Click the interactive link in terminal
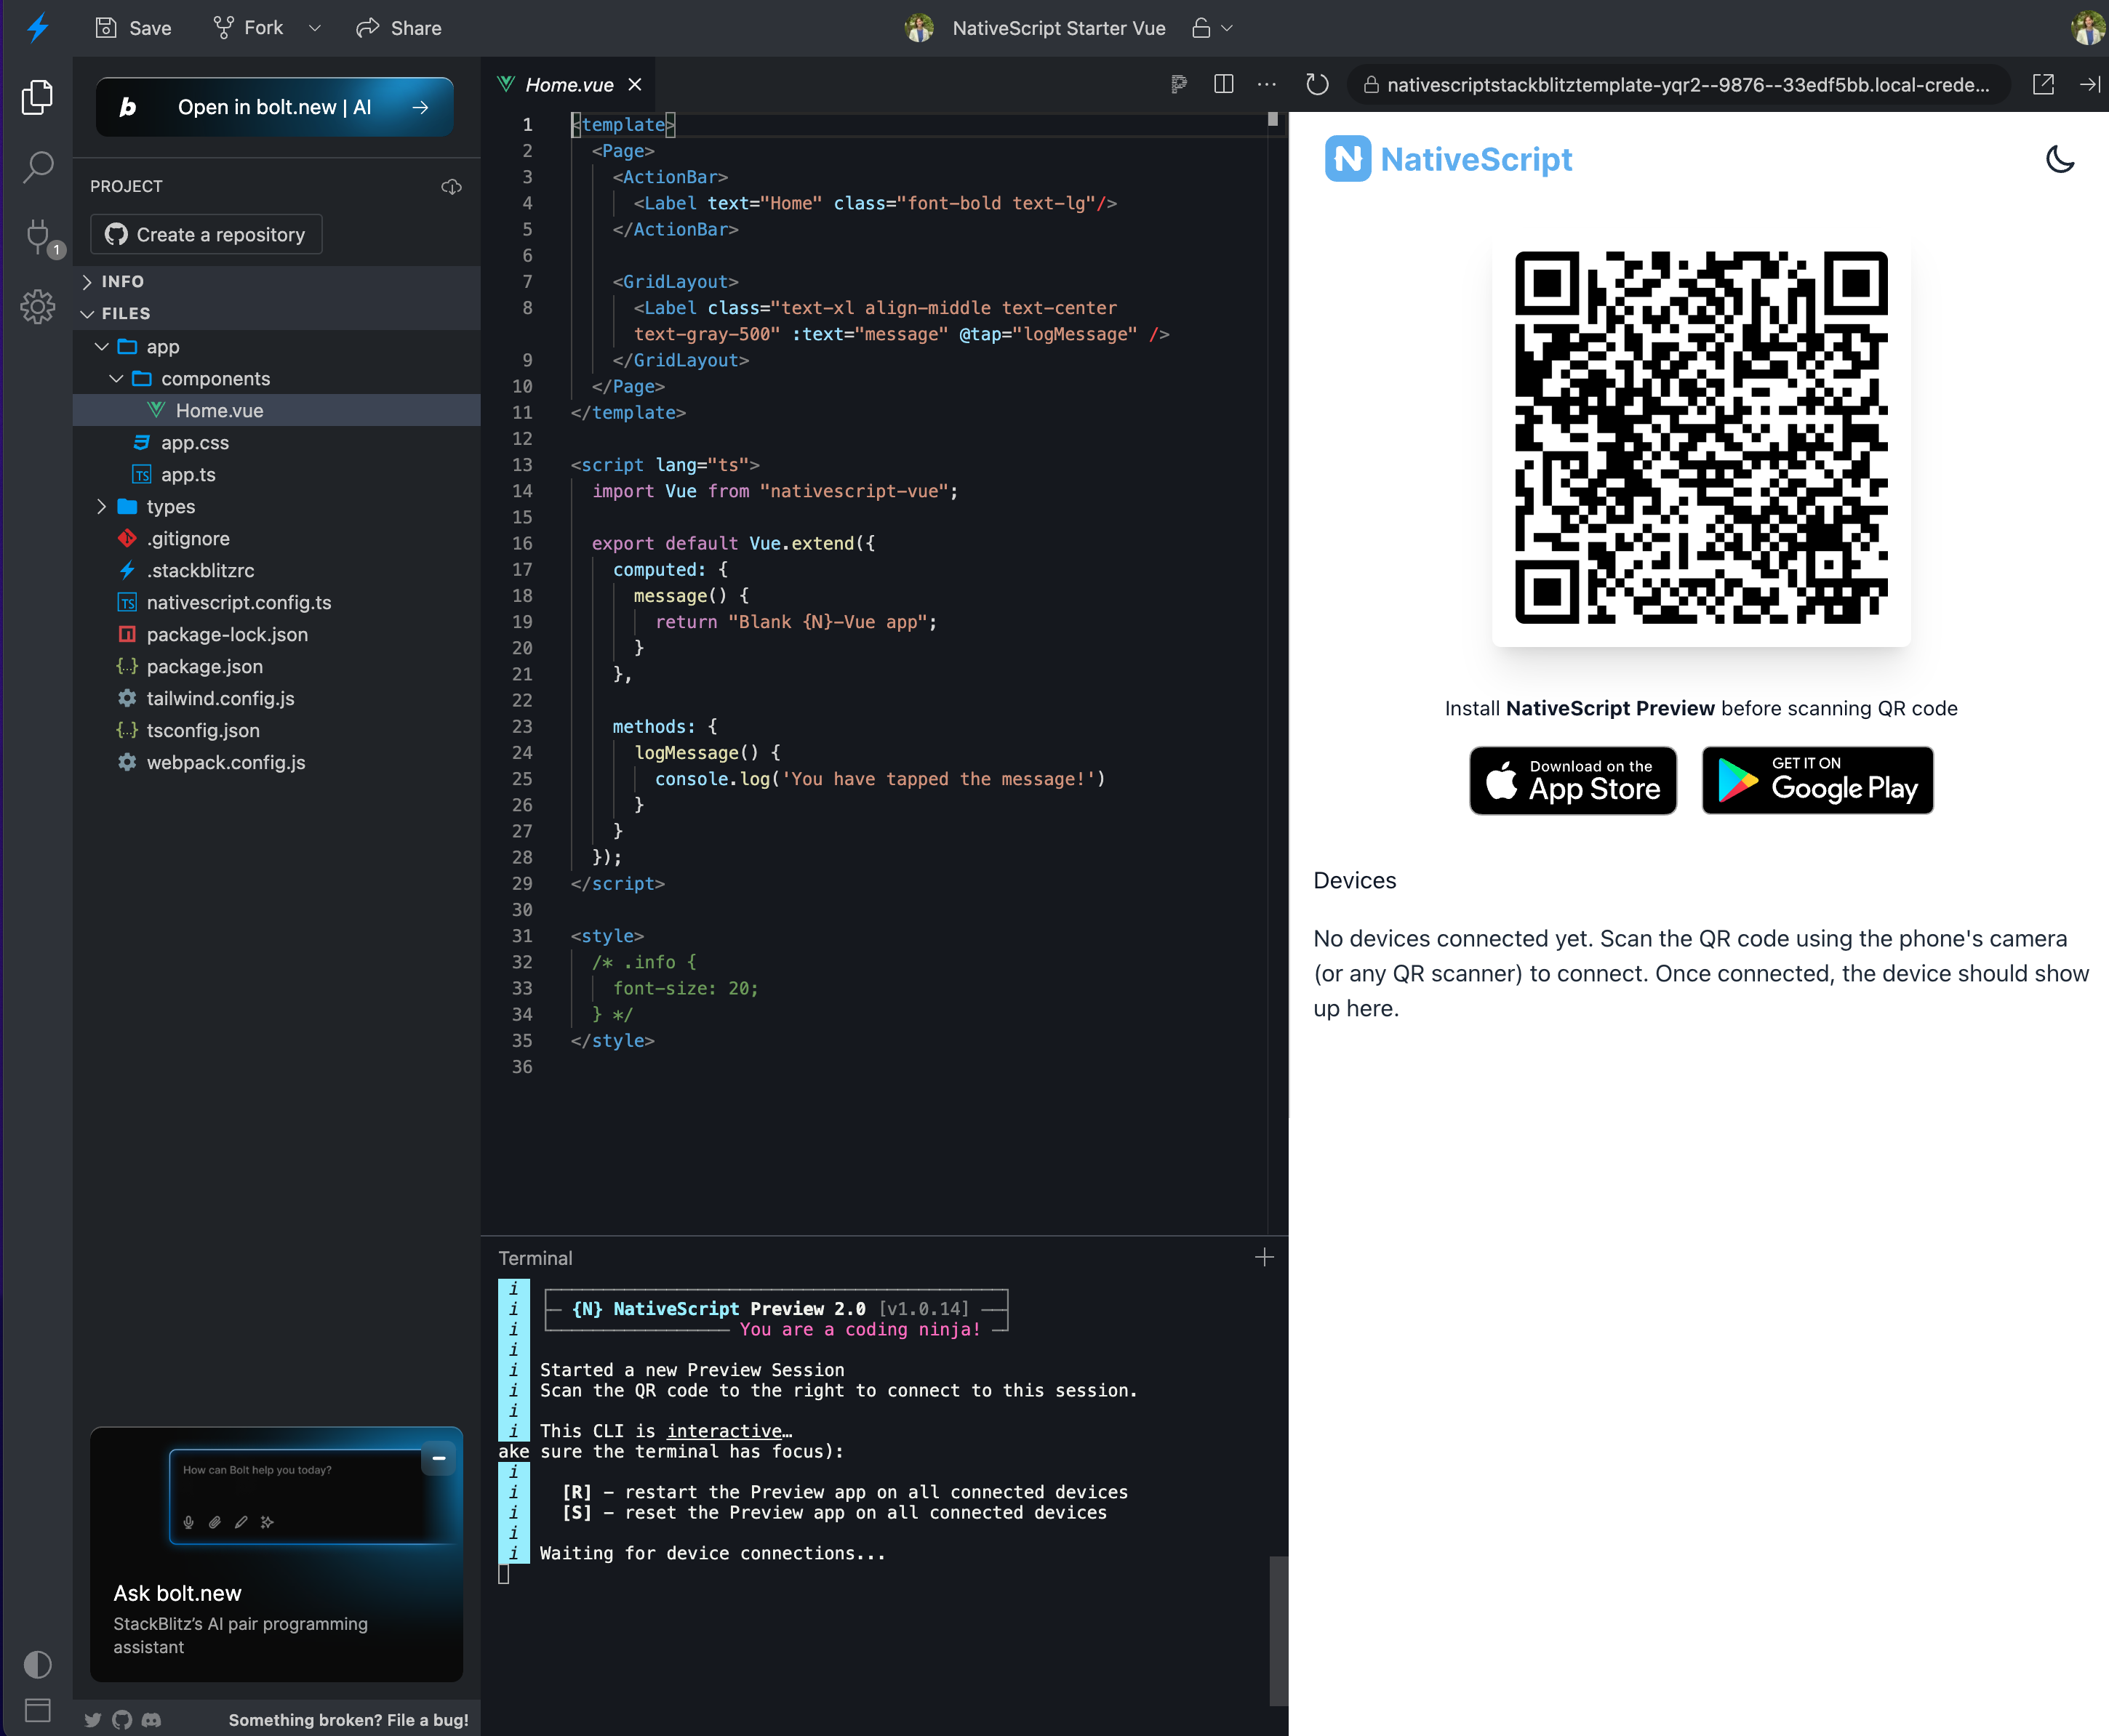This screenshot has width=2109, height=1736. pyautogui.click(x=724, y=1431)
